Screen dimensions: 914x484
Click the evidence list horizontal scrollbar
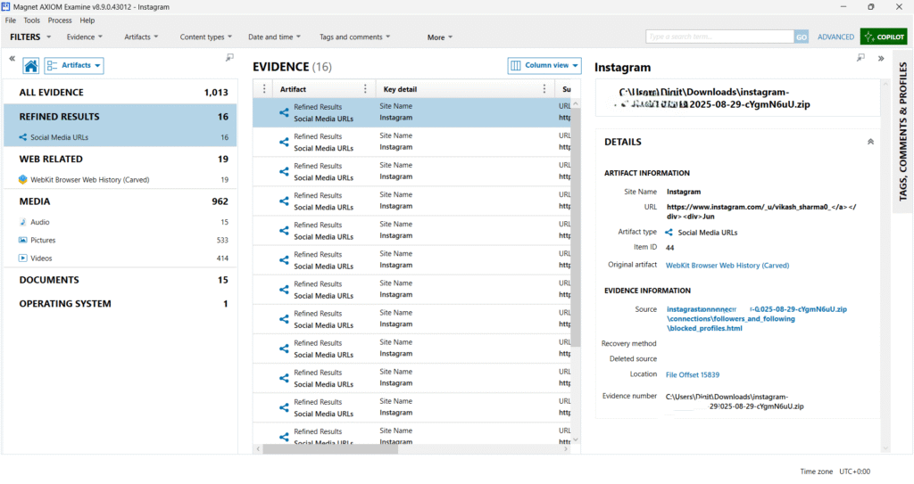click(330, 449)
